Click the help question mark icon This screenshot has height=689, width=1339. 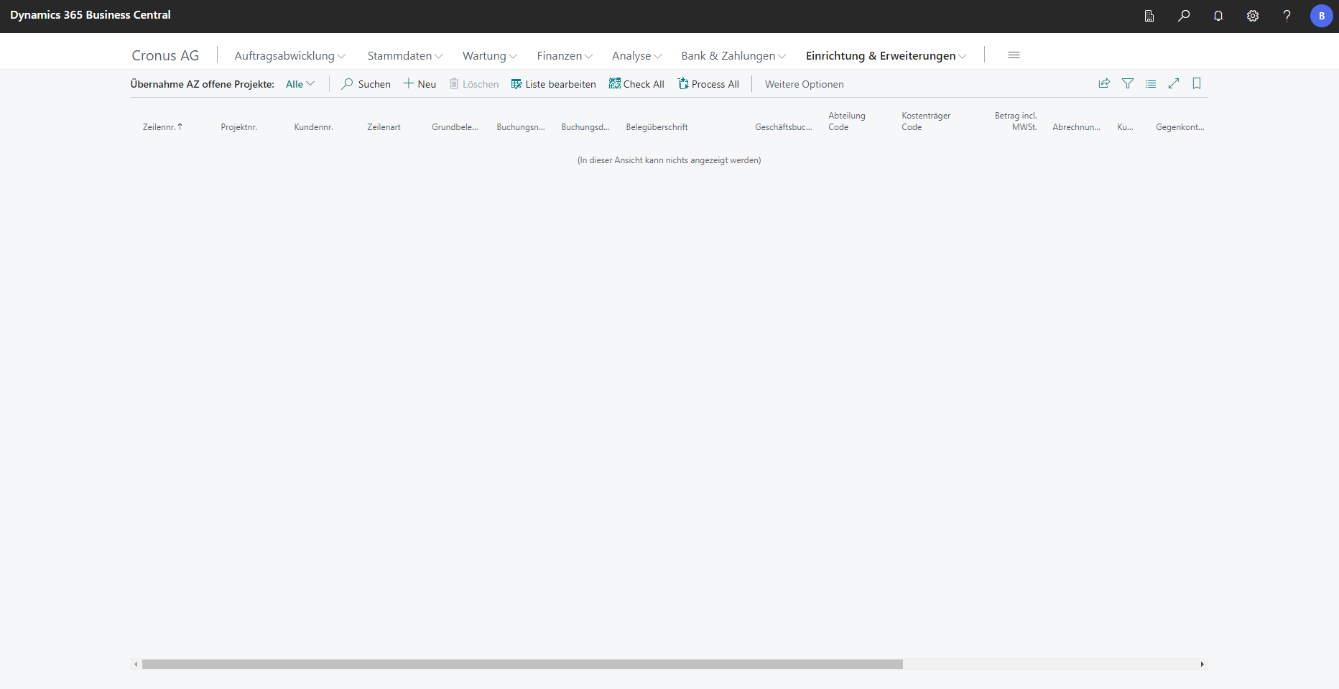pyautogui.click(x=1287, y=16)
